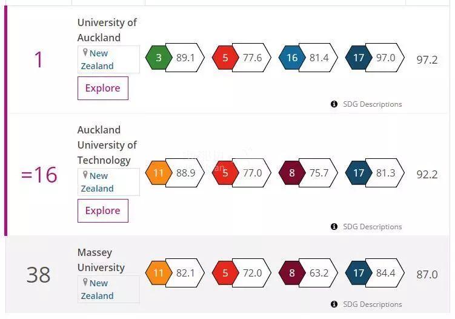Open SDG Descriptions in AUT row
The image size is (455, 319).
click(372, 227)
